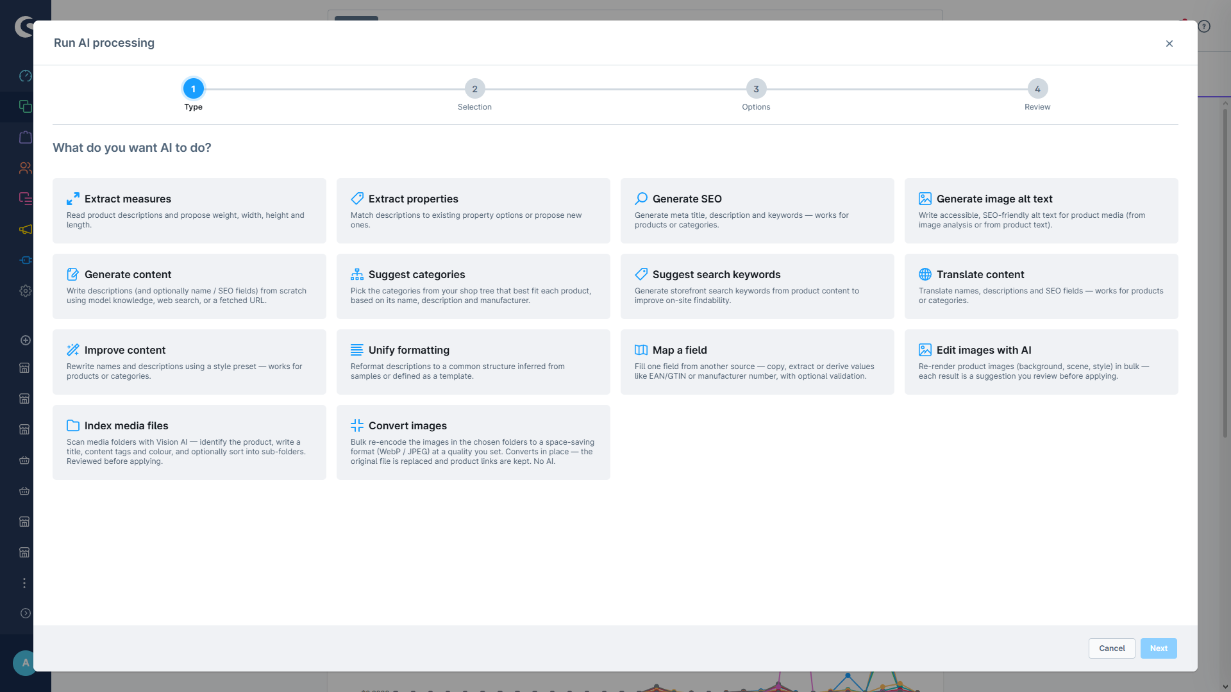Click the Generate image alt text icon
The height and width of the screenshot is (692, 1231).
(925, 199)
